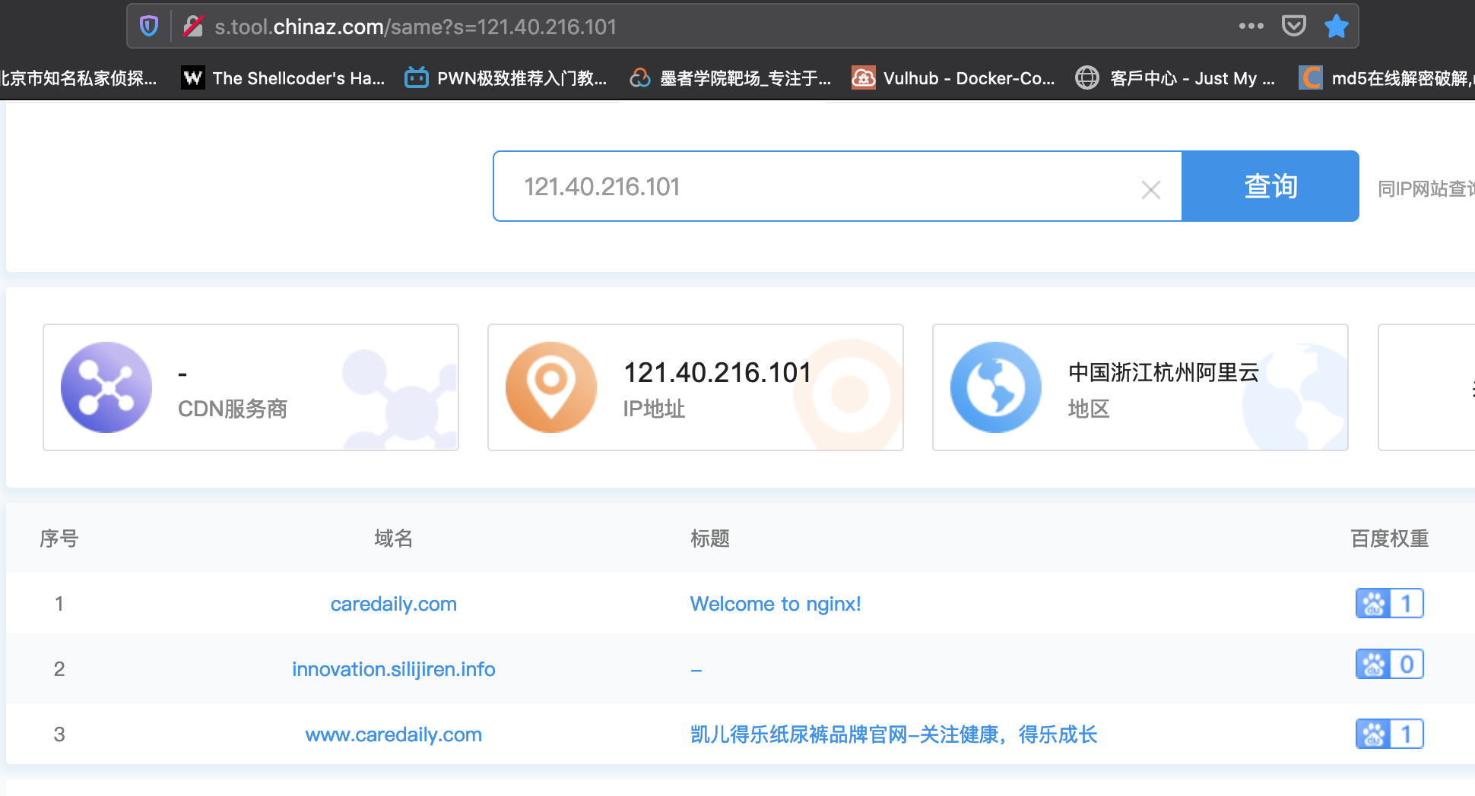Click the 中国浙江杭州阿里云 region text
The width and height of the screenshot is (1475, 796).
1164,372
